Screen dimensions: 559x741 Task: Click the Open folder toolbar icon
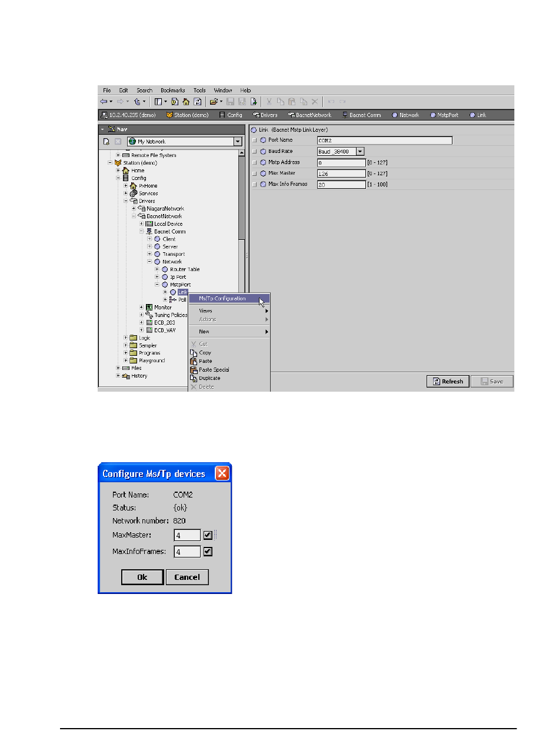pos(215,102)
